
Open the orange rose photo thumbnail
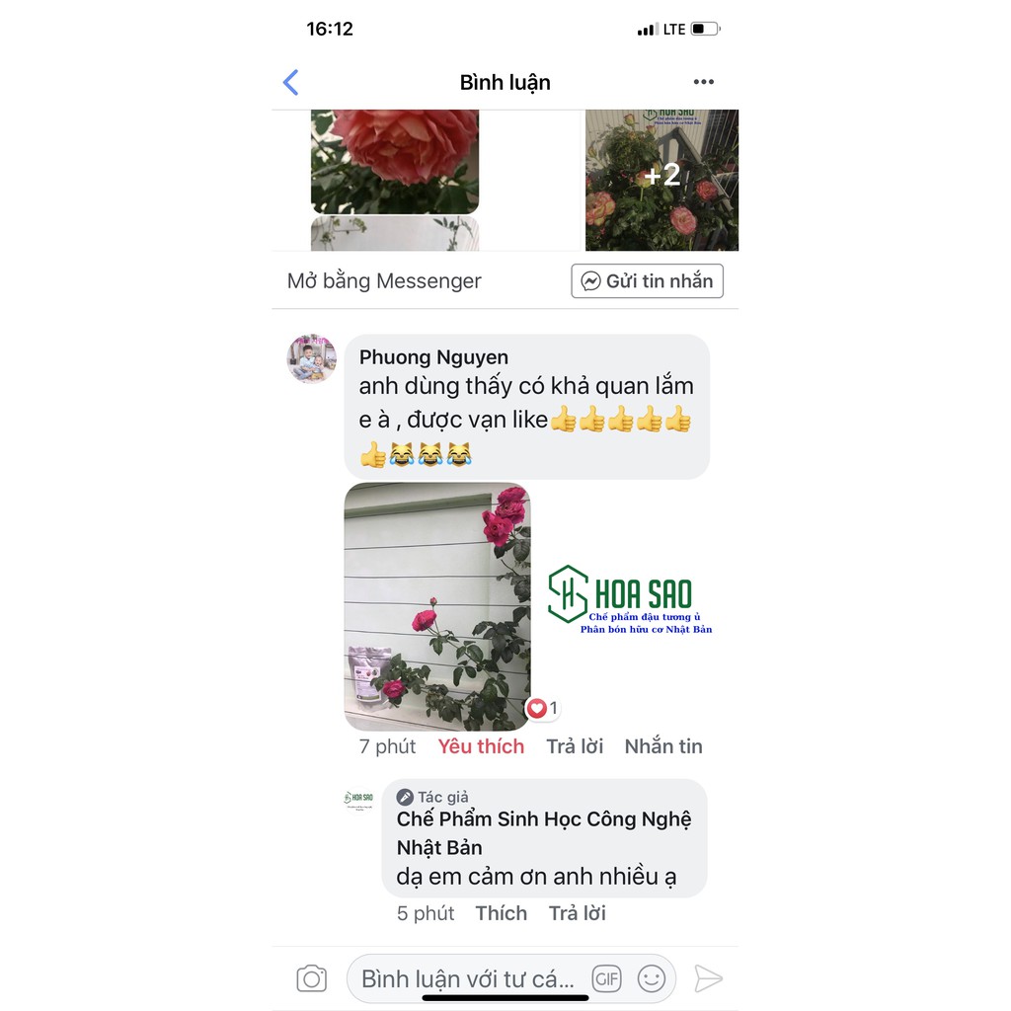pyautogui.click(x=395, y=161)
